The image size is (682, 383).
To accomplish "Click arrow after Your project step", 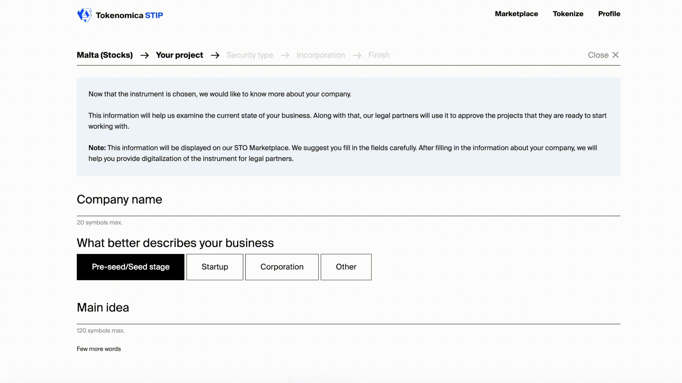I will 215,55.
